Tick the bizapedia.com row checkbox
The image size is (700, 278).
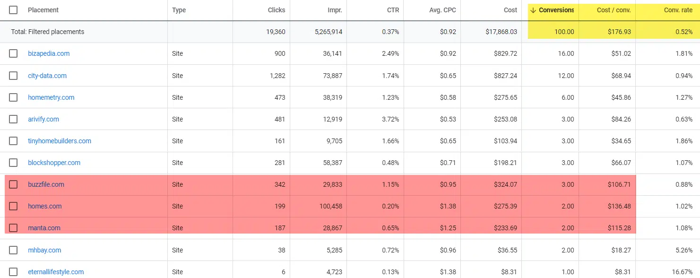(13, 53)
